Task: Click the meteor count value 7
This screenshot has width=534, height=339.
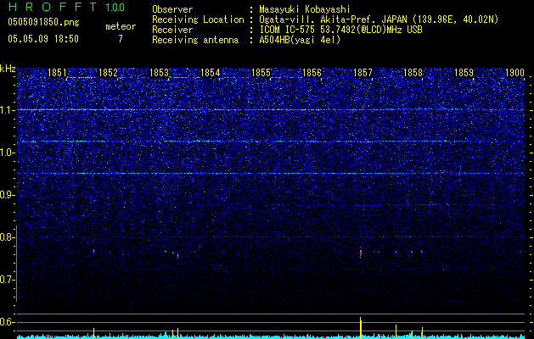Action: (120, 39)
